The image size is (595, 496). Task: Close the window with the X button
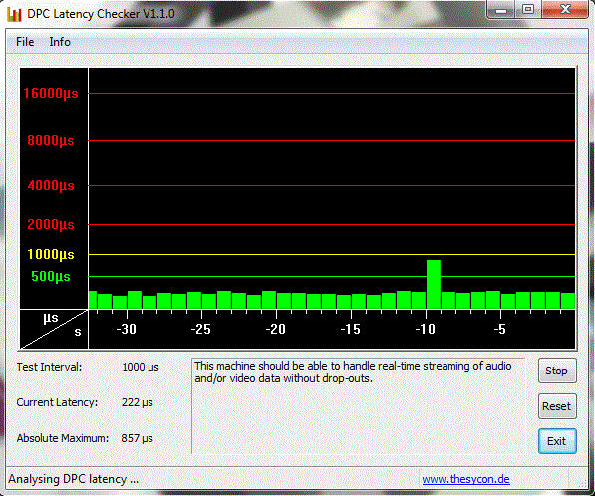(x=565, y=9)
